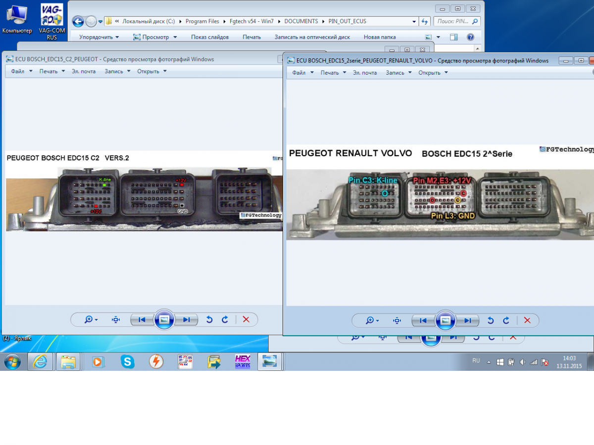Go forward in the Explorer window
This screenshot has width=594, height=445.
91,21
